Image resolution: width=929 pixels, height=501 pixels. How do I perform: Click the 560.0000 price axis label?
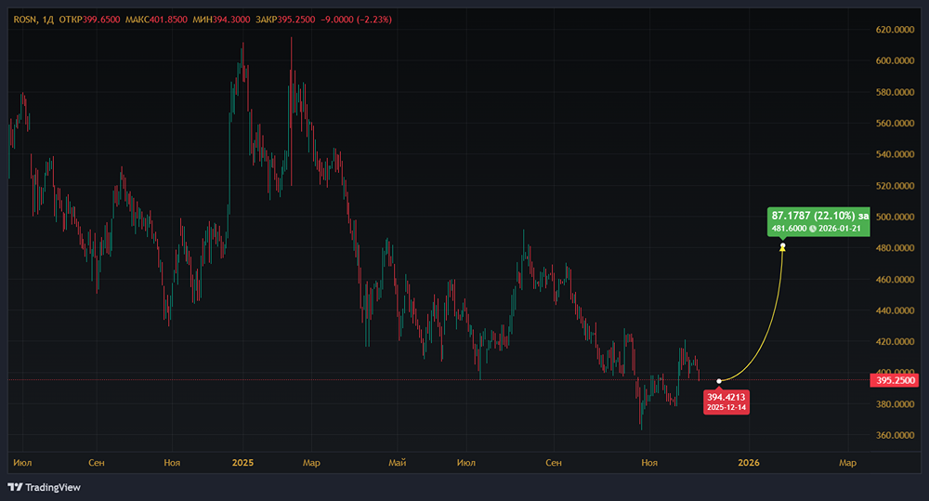click(x=895, y=124)
